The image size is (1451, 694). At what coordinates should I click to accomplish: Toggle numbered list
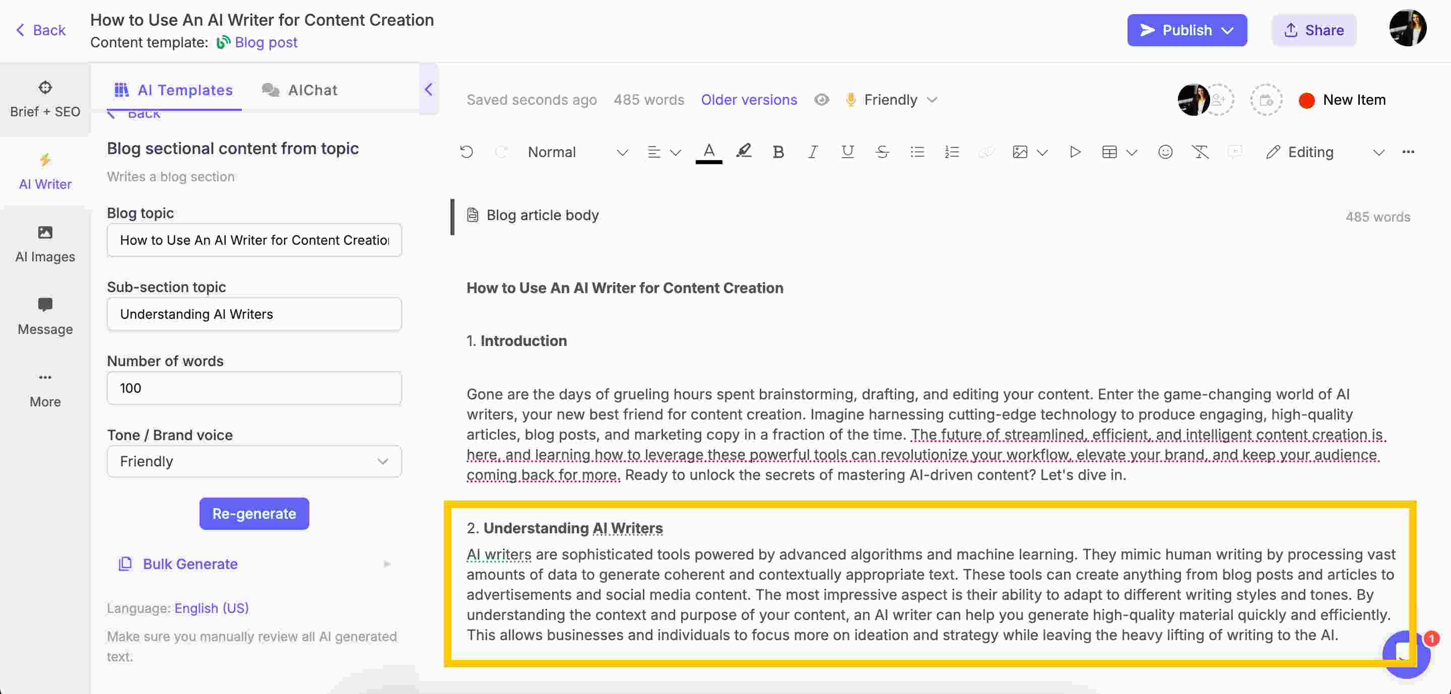[951, 152]
